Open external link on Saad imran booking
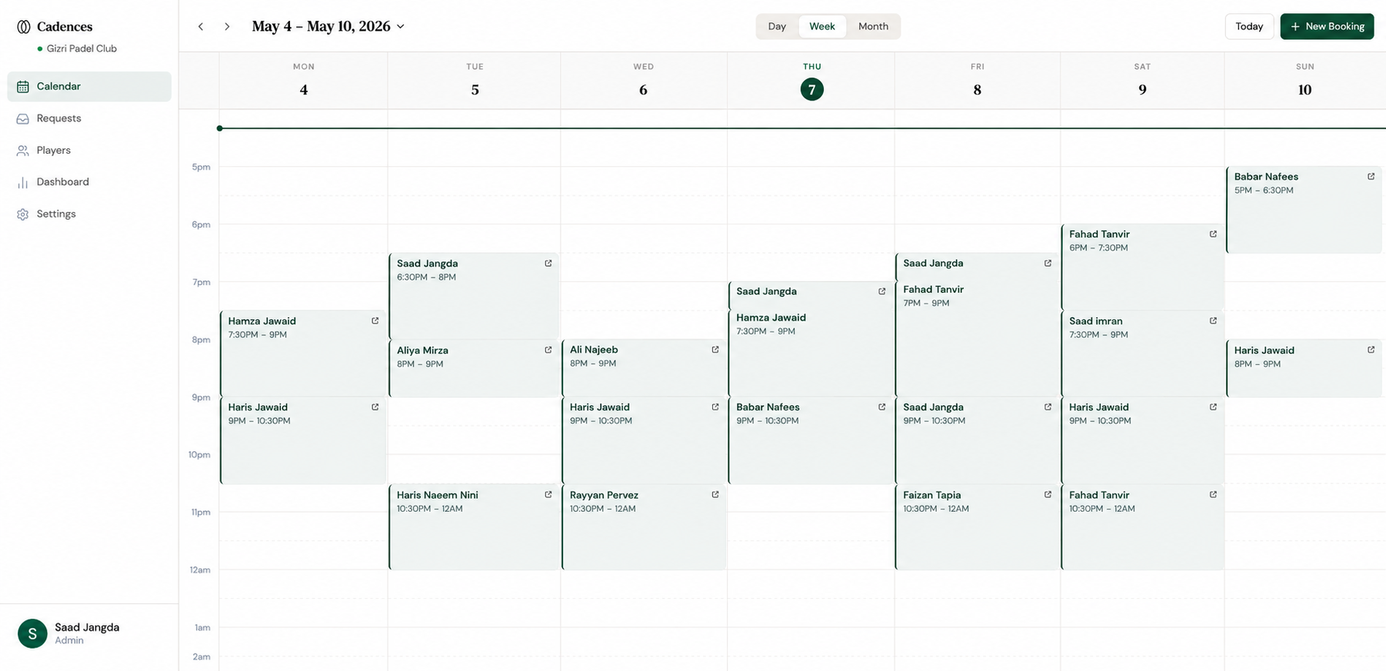The image size is (1386, 671). [1213, 321]
